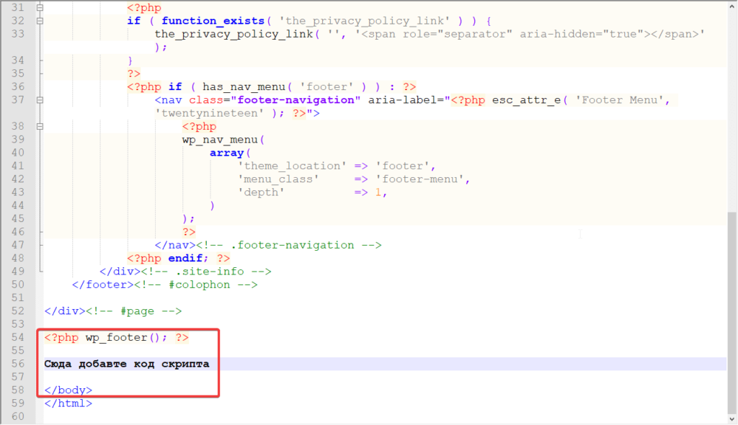Select line number 56 in the margin

[x=18, y=364]
